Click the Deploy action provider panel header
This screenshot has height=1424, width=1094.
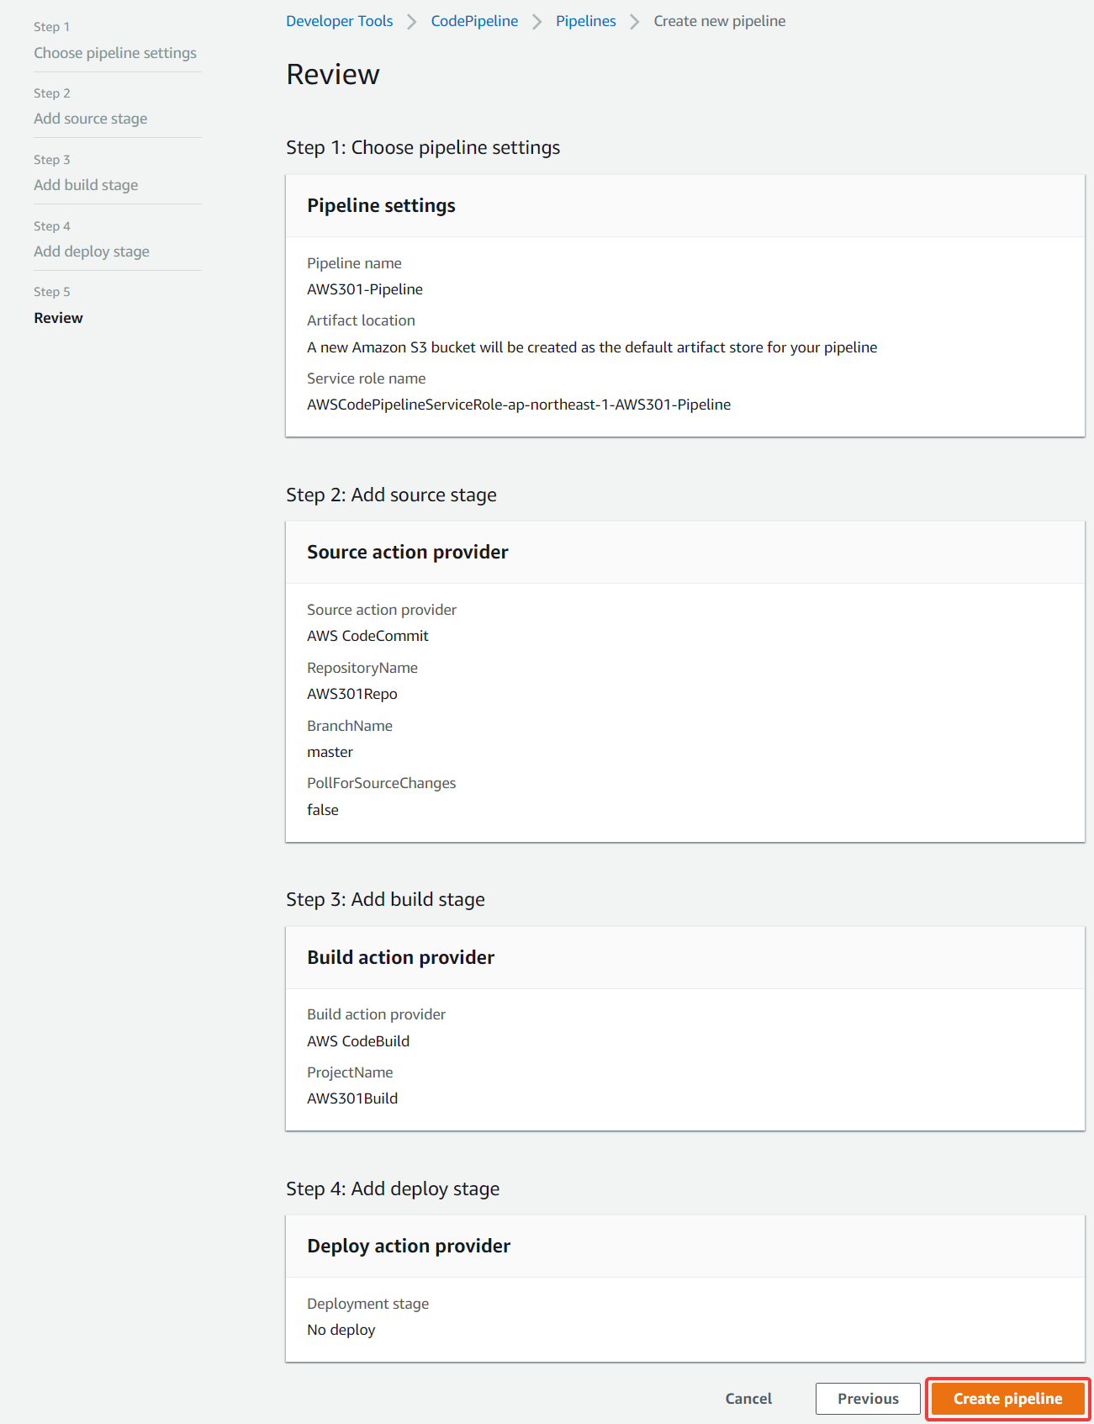[685, 1247]
